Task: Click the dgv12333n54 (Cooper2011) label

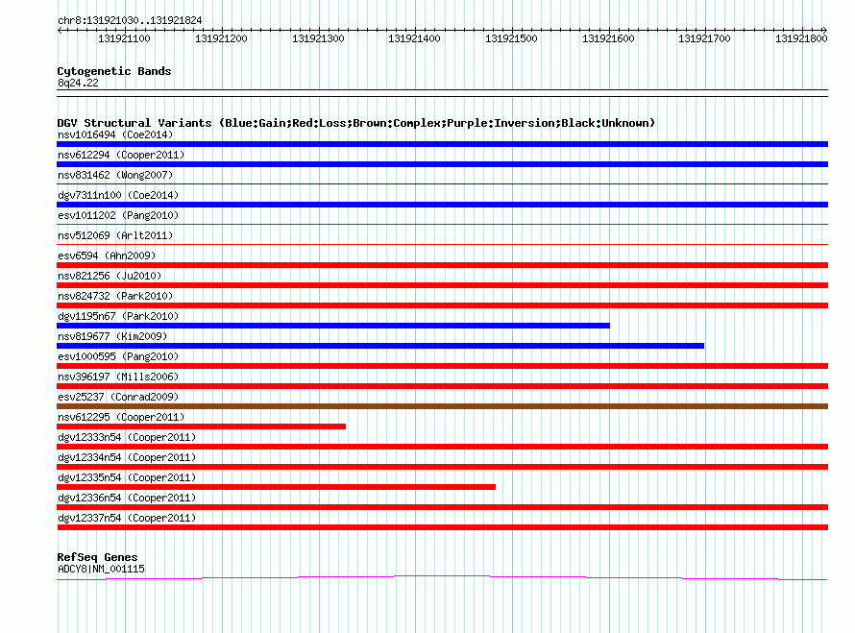Action: (127, 437)
